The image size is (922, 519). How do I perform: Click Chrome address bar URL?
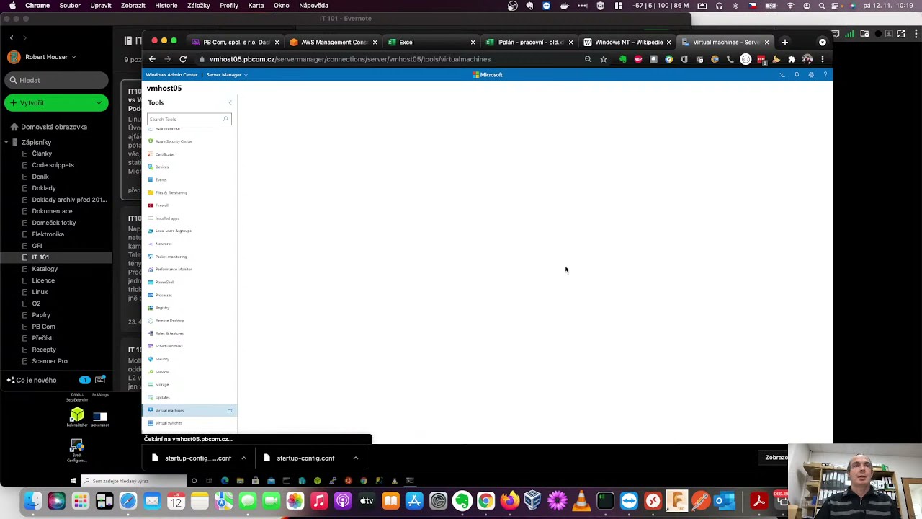point(350,59)
